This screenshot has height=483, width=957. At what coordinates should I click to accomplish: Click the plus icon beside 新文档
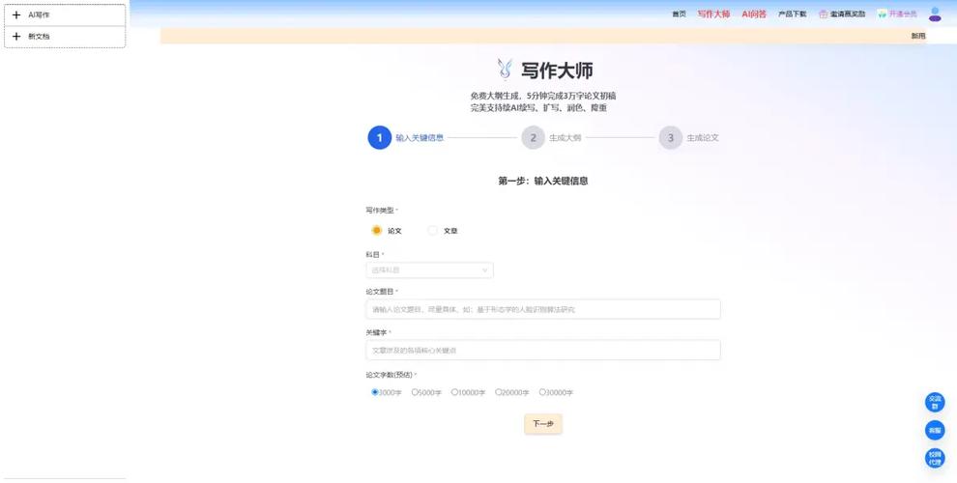[x=16, y=37]
